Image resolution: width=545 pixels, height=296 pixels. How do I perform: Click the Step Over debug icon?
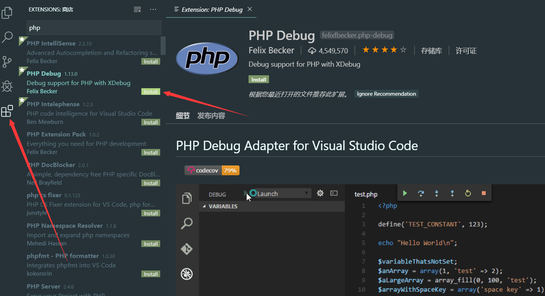coord(421,193)
